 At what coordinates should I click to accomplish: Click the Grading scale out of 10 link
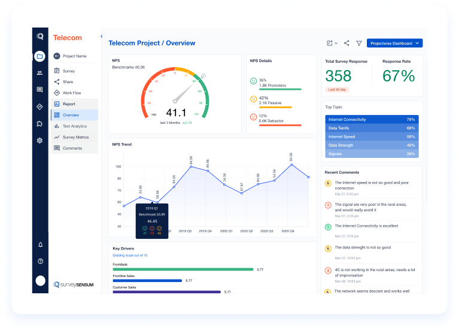(x=130, y=256)
